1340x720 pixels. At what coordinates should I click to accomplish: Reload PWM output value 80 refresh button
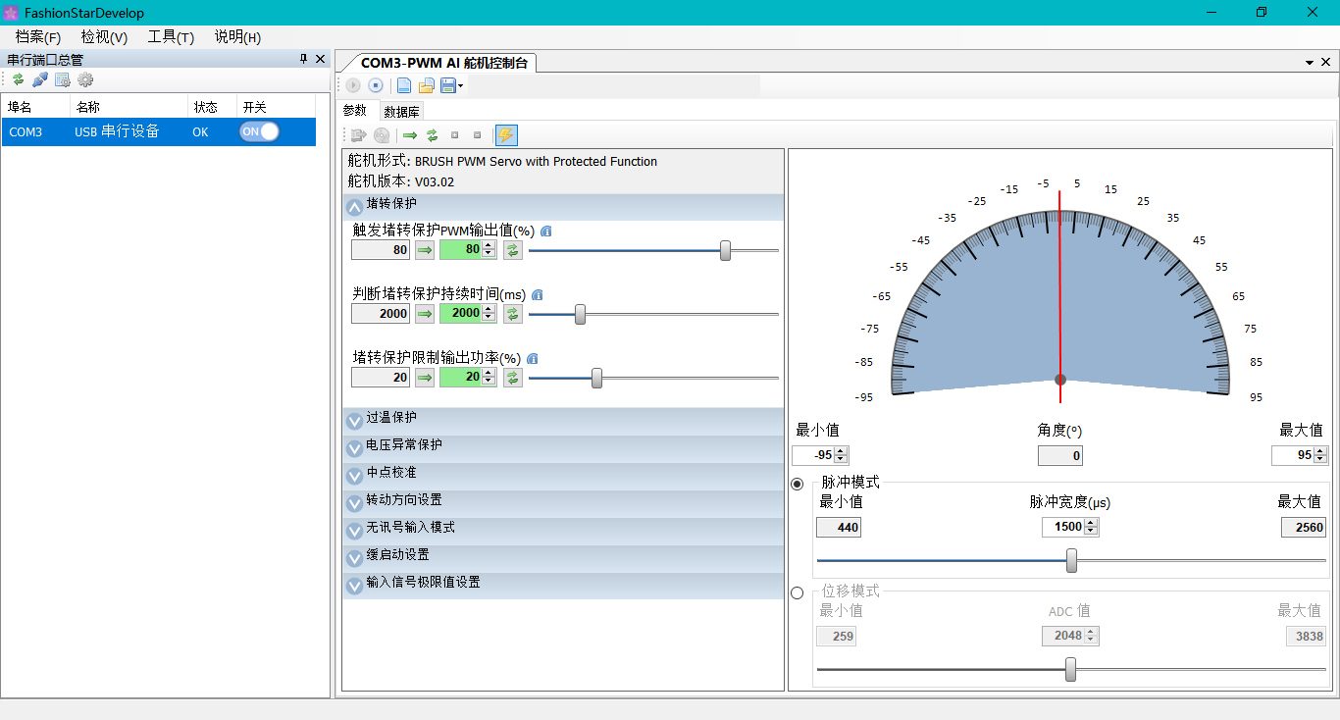click(513, 250)
